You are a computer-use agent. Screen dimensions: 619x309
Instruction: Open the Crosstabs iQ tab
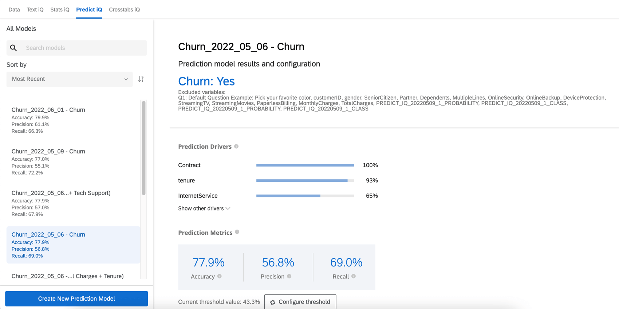[124, 9]
